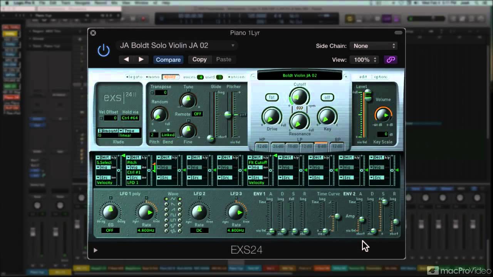Click the voices number field

[x=200, y=77]
